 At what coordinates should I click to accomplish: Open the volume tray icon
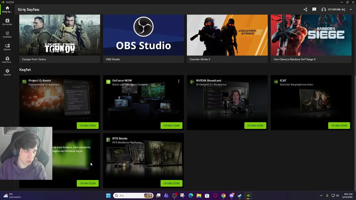(337, 196)
